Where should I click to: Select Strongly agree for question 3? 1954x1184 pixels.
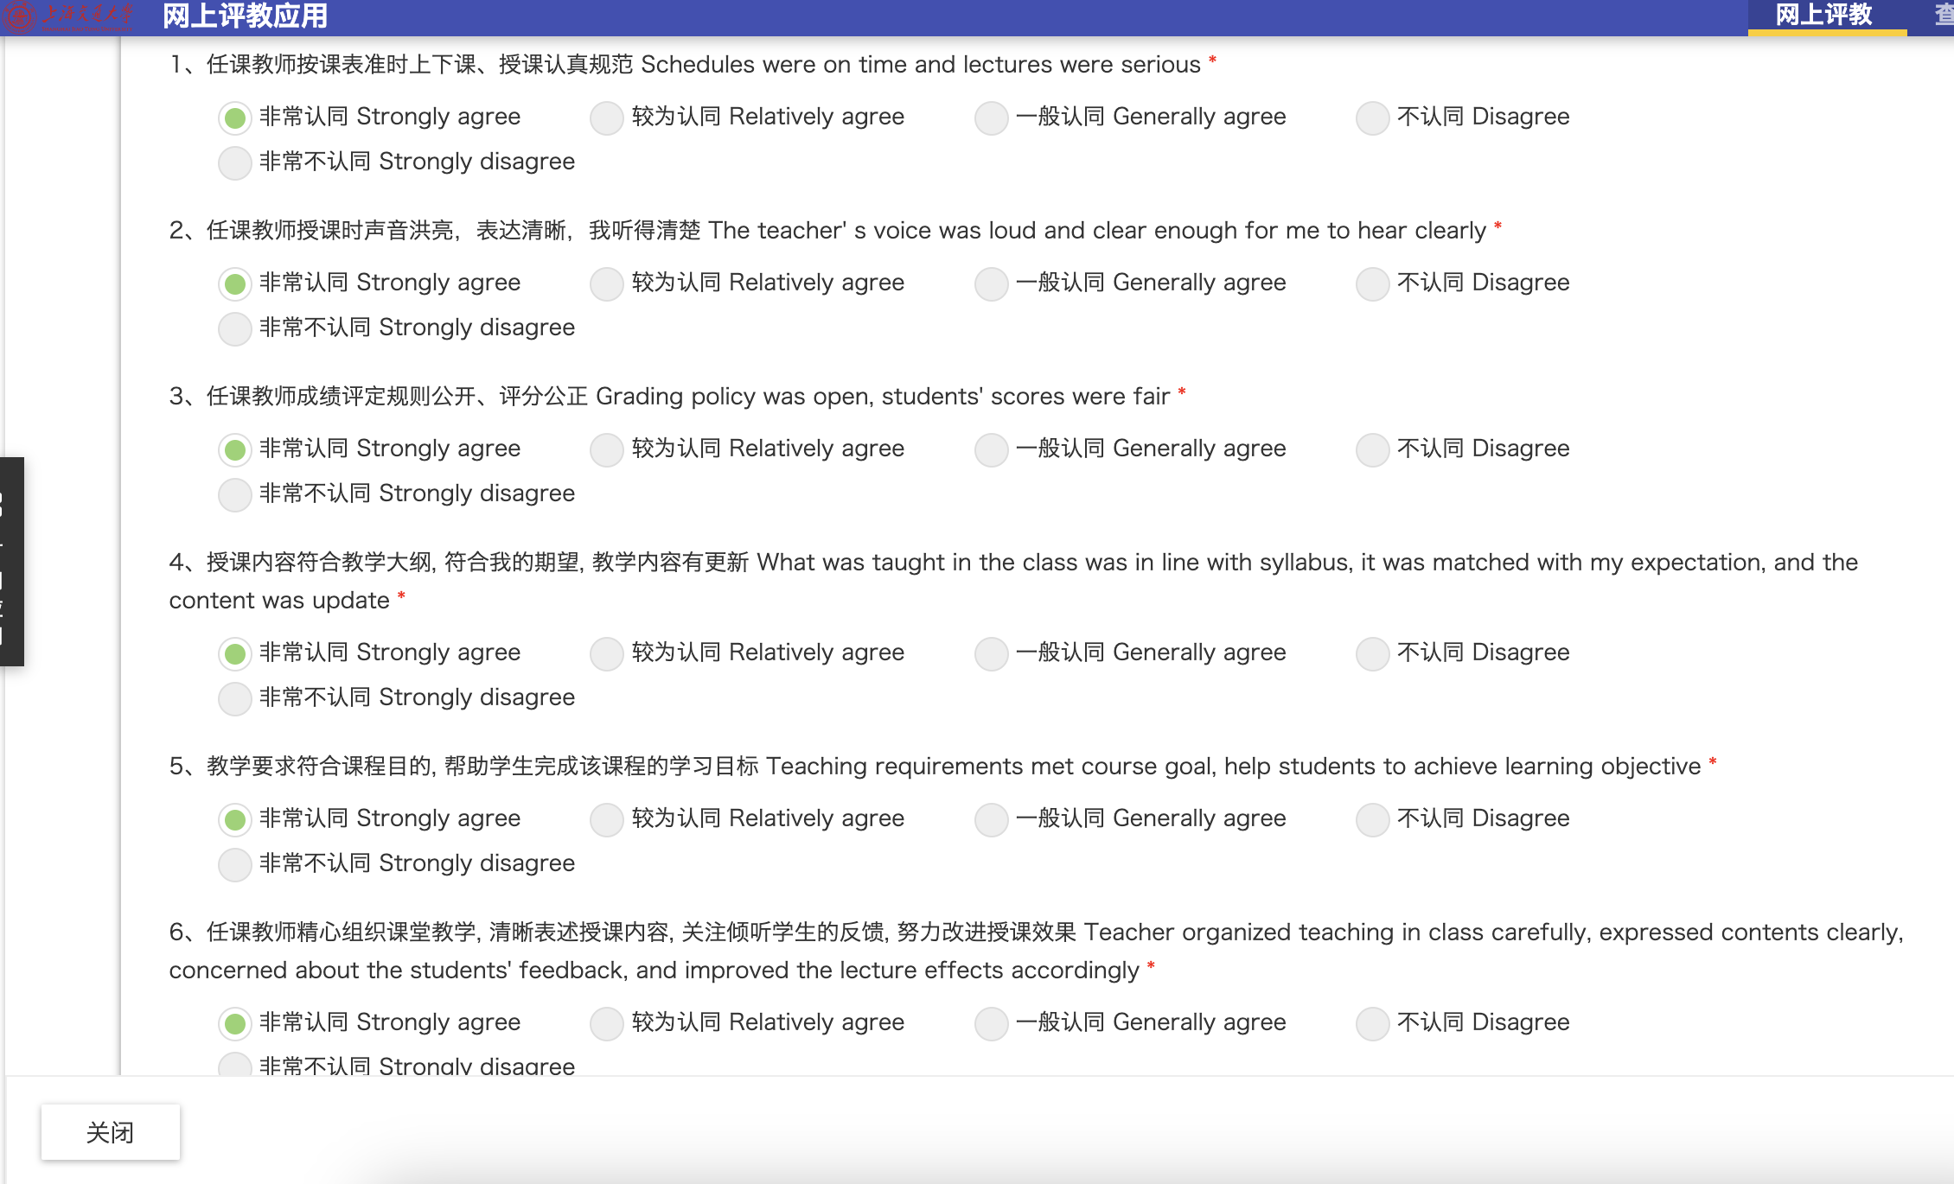[x=235, y=449]
